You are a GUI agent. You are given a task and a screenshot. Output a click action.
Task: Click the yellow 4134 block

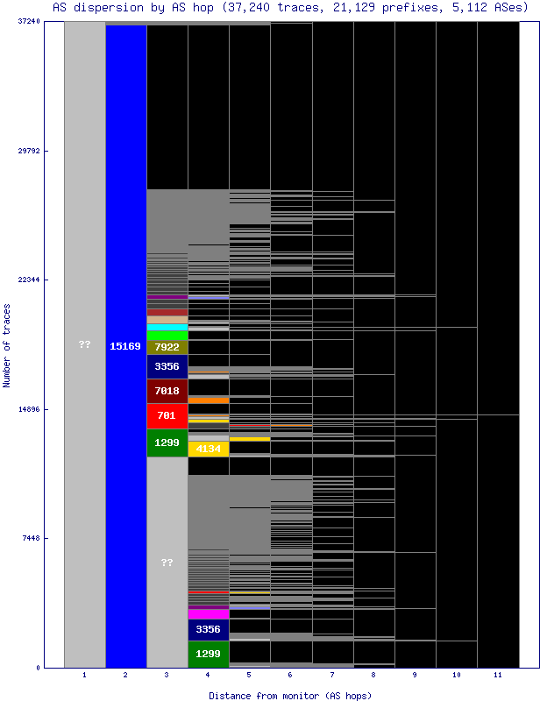click(209, 449)
